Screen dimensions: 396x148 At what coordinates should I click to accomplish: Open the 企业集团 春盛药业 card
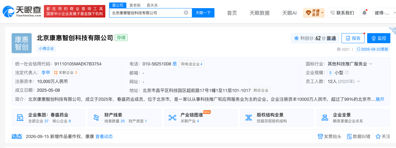click(x=48, y=118)
